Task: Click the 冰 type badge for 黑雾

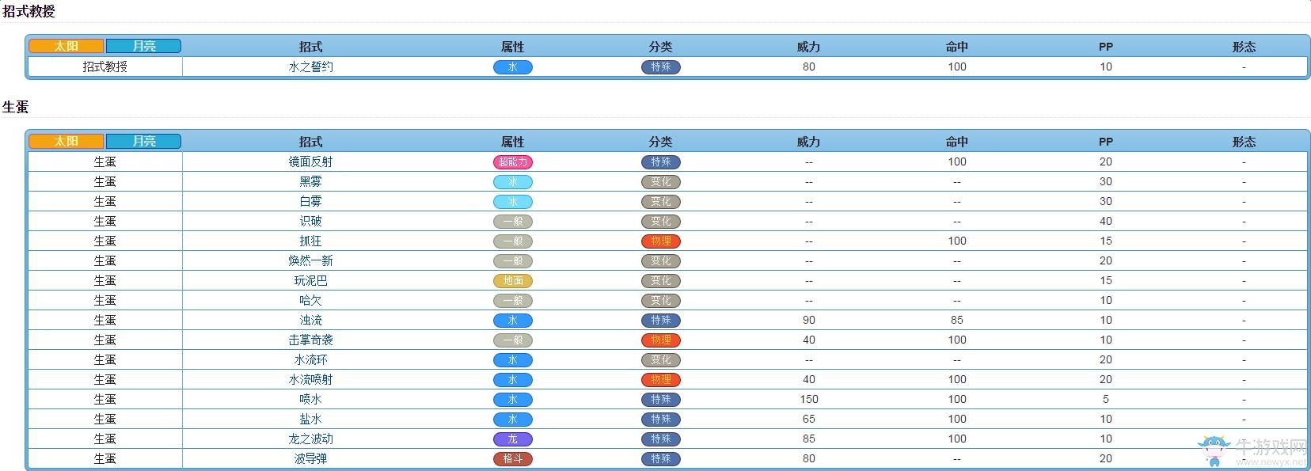Action: [513, 182]
